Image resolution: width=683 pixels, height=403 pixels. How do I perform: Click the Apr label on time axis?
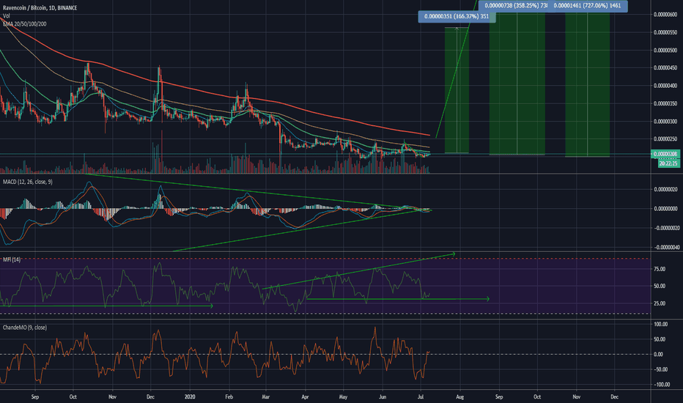point(305,397)
